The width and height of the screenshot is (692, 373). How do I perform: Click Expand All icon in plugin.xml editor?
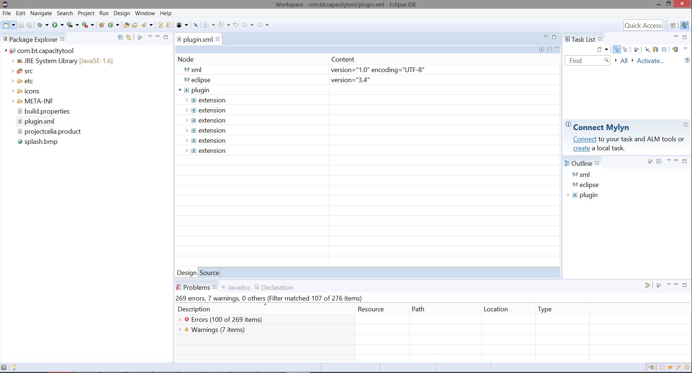point(541,50)
